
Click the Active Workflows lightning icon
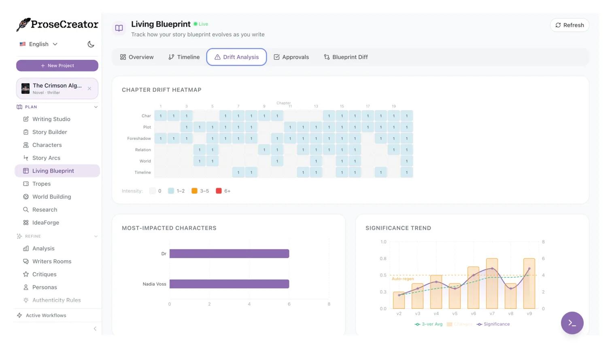pos(19,315)
